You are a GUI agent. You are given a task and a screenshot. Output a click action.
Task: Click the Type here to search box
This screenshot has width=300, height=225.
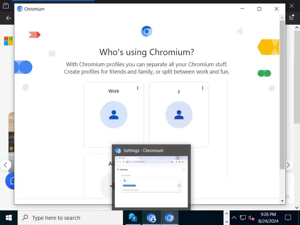(70, 218)
